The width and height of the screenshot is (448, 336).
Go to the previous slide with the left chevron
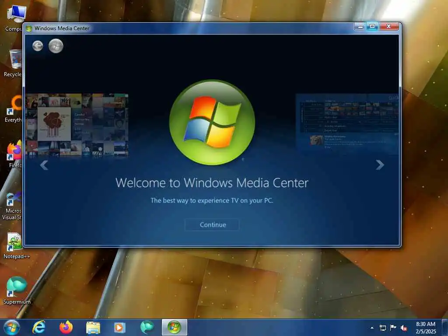tap(44, 165)
